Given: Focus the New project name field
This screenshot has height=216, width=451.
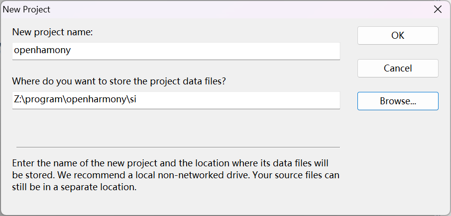Looking at the screenshot, I should [176, 51].
